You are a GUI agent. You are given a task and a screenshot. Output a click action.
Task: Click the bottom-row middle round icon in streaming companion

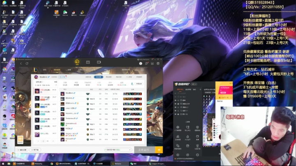187,155
